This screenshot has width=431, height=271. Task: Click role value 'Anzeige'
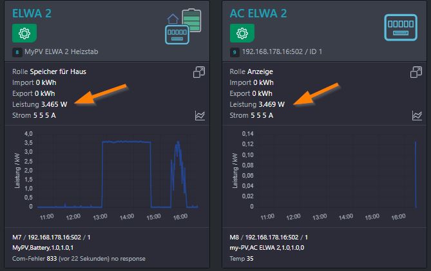pos(260,71)
